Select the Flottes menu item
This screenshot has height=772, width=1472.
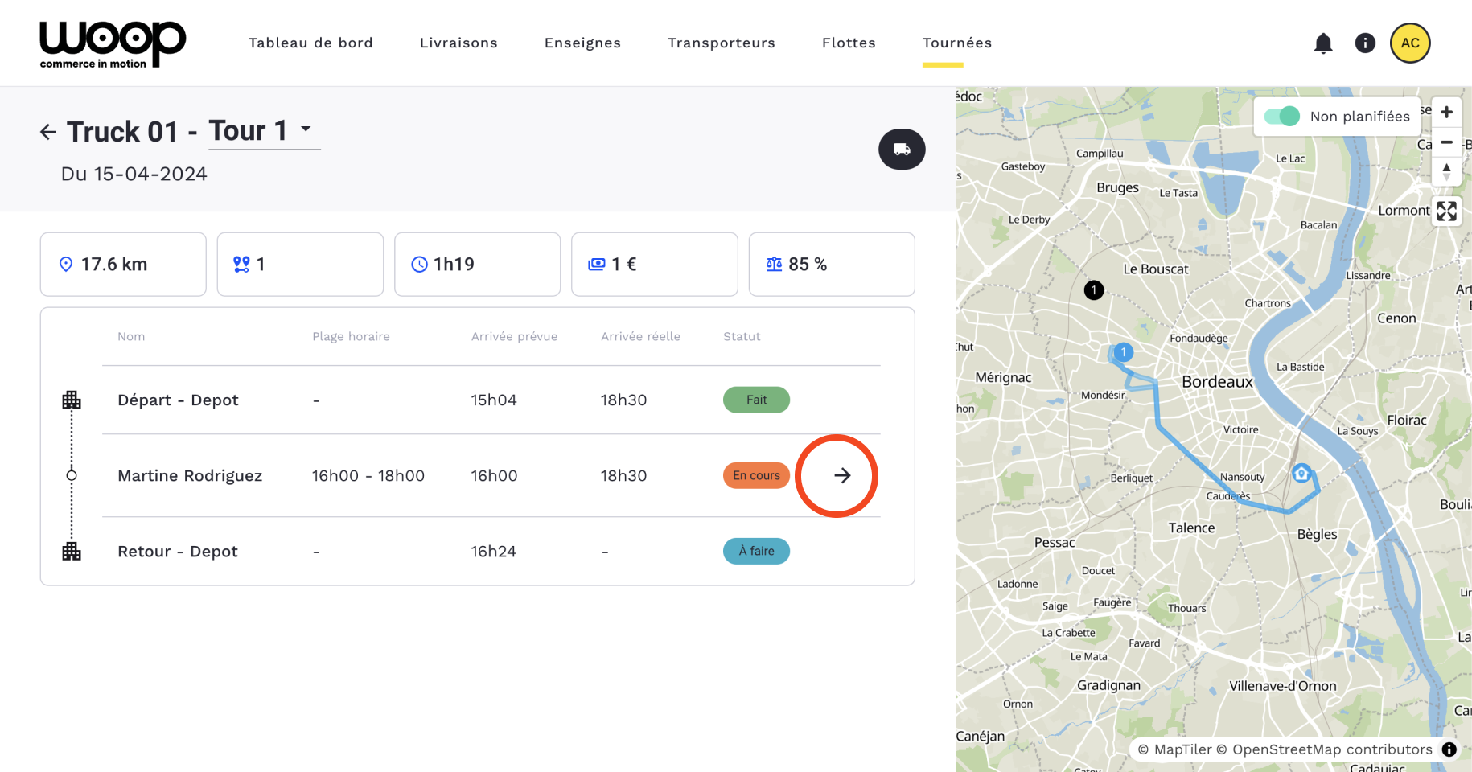(x=849, y=43)
